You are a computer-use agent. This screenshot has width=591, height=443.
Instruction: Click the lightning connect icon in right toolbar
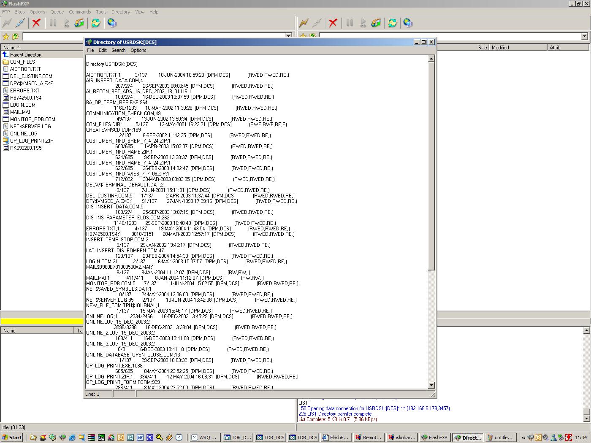pyautogui.click(x=304, y=23)
